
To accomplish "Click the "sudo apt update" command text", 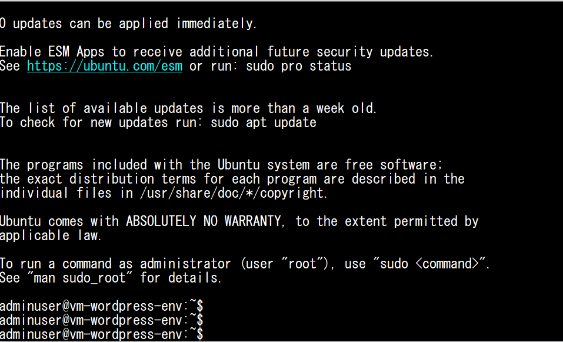I will 263,122.
